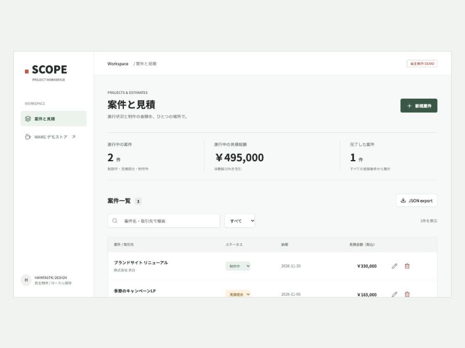Click the ステータス column header

(234, 244)
